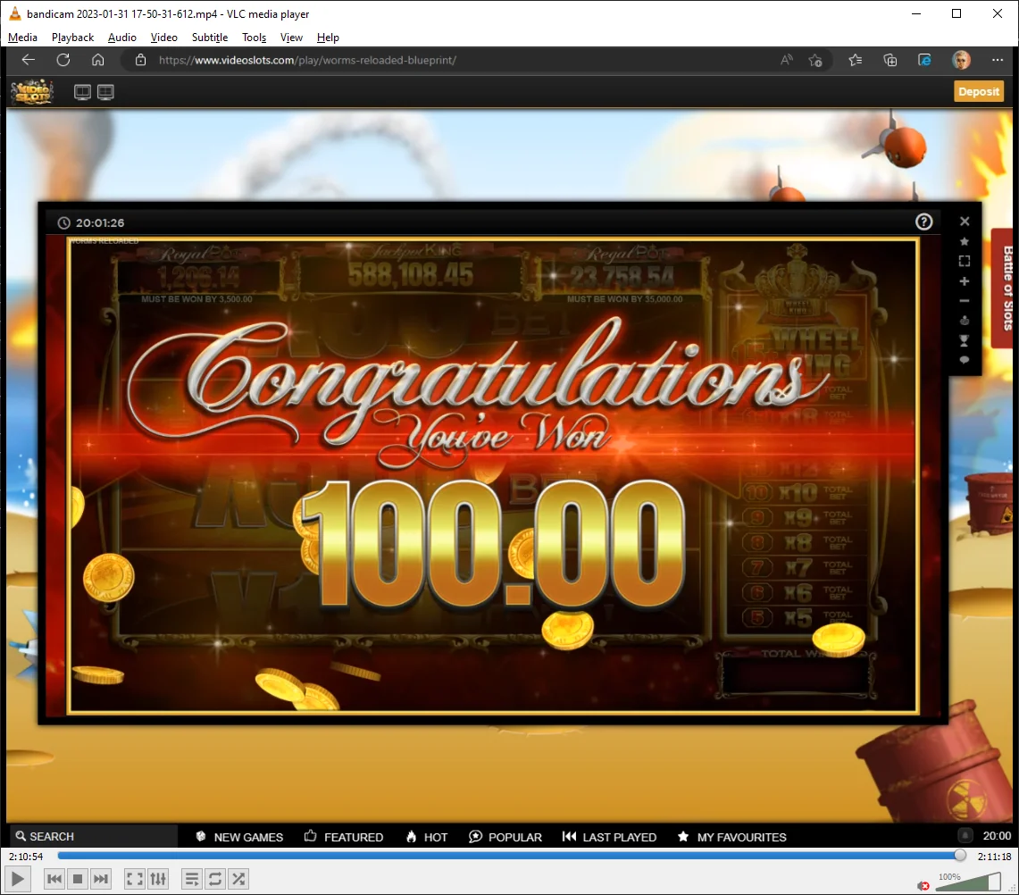This screenshot has width=1019, height=895.
Task: Enlarge game window with plus icon
Action: (x=965, y=280)
